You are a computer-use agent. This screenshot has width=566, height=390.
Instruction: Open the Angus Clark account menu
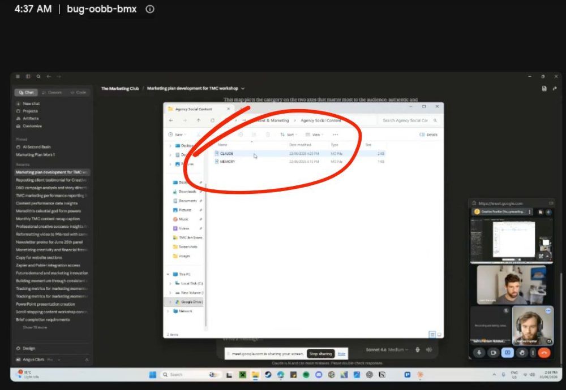(x=52, y=359)
